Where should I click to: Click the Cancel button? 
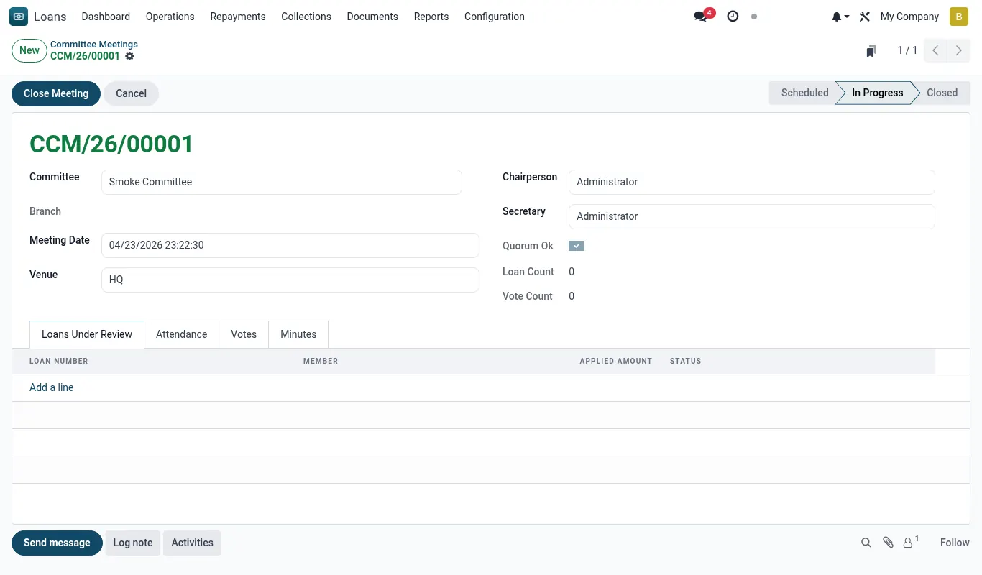[131, 93]
